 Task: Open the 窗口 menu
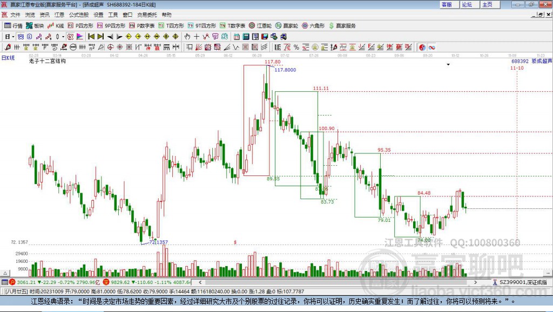coord(127,15)
